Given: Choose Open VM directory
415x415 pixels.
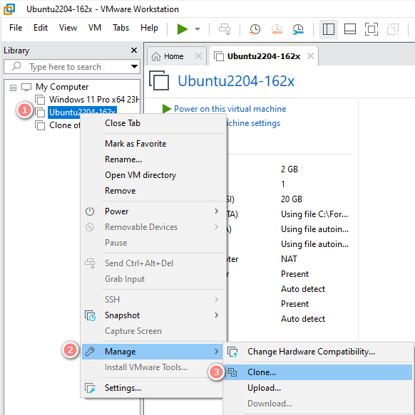Looking at the screenshot, I should click(154, 175).
